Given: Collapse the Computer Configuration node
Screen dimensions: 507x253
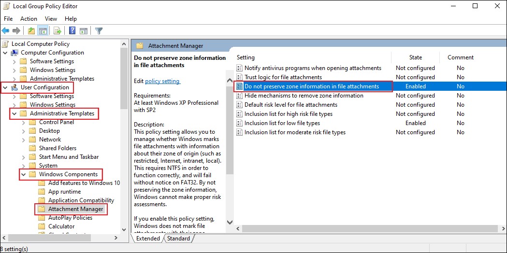Looking at the screenshot, I should click(x=5, y=53).
